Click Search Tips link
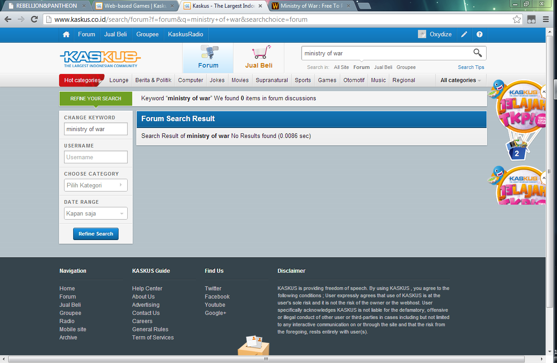 pyautogui.click(x=471, y=67)
